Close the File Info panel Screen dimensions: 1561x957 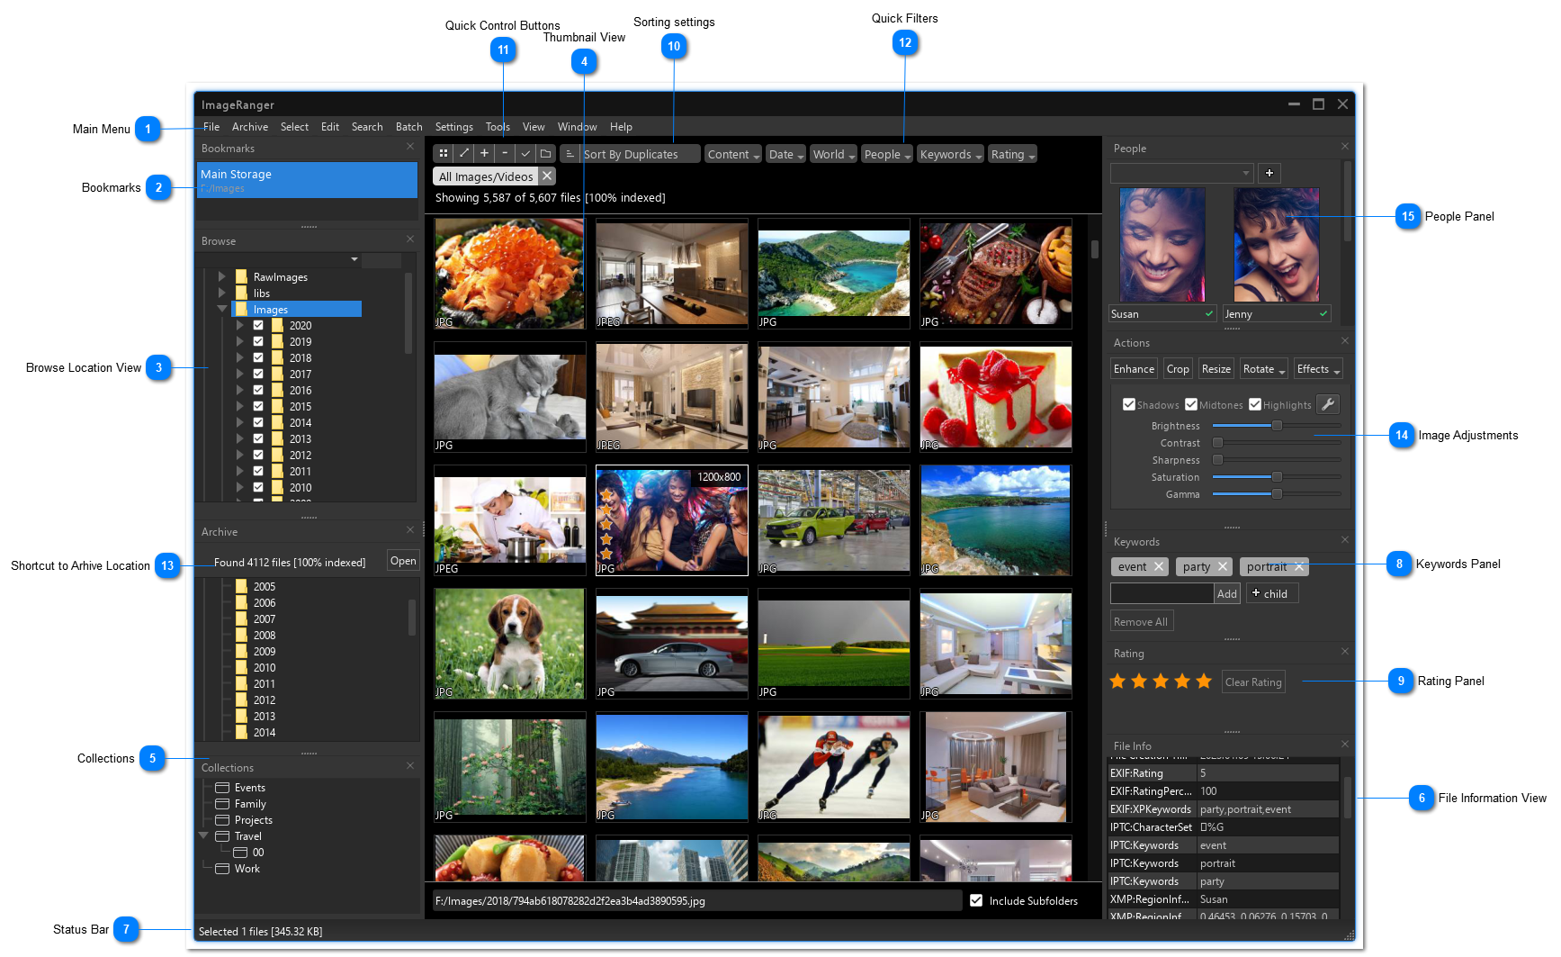click(x=1345, y=745)
